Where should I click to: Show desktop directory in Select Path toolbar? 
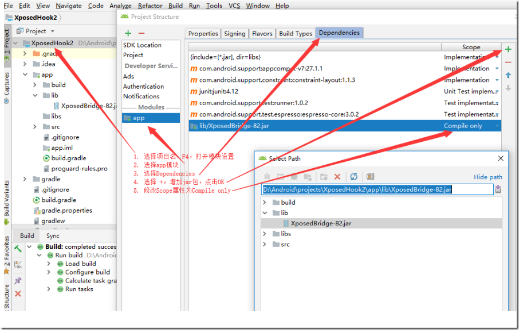click(280, 177)
